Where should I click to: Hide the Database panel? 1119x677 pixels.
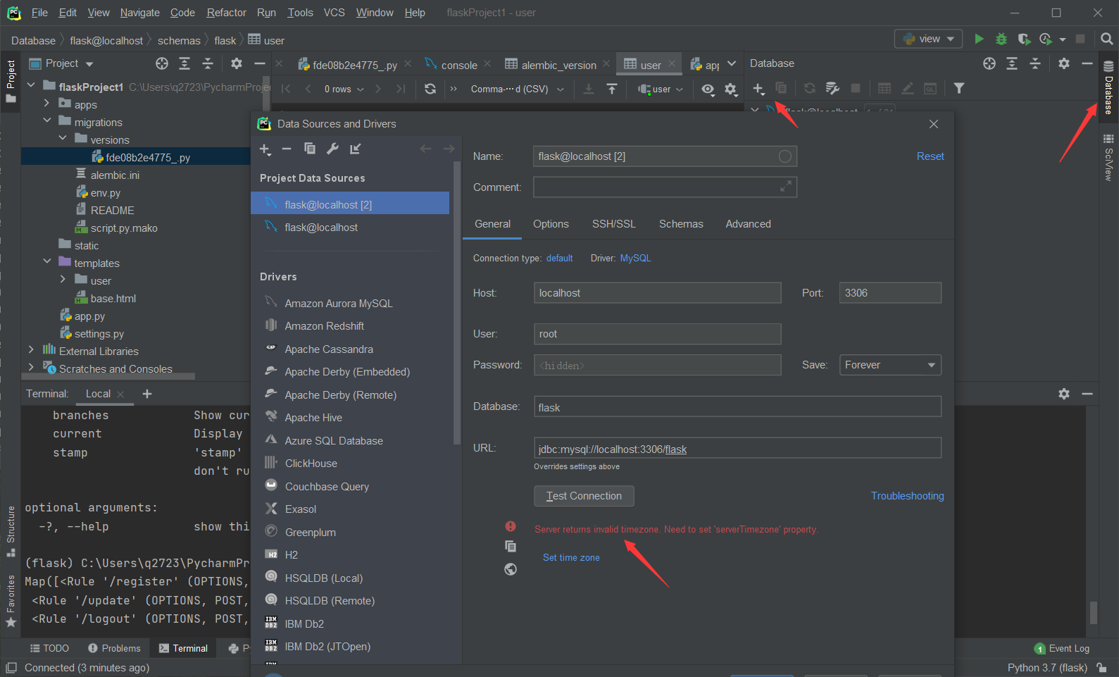click(1087, 63)
